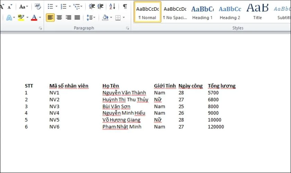Click the 'Họ Tên' header text
Image resolution: width=291 pixels, height=173 pixels.
pyautogui.click(x=111, y=86)
